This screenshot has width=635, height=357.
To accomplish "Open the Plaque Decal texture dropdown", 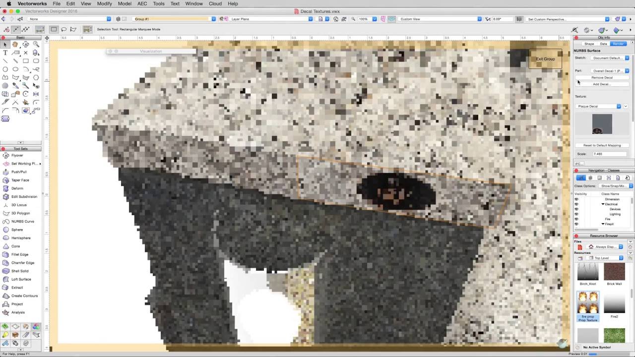I will click(599, 106).
